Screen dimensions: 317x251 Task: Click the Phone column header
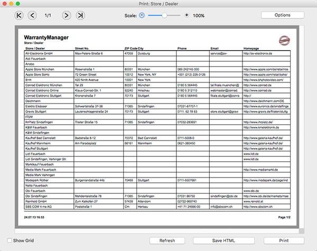182,48
